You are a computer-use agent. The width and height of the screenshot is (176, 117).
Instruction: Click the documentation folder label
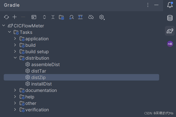tap(41, 90)
